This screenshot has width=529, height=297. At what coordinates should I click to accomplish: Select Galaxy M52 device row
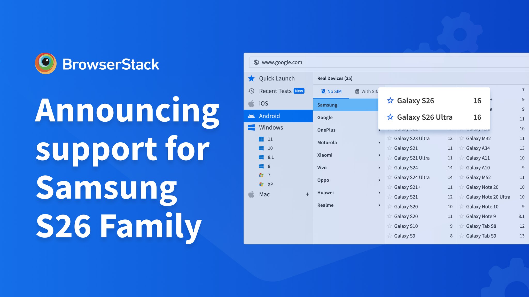coord(493,177)
